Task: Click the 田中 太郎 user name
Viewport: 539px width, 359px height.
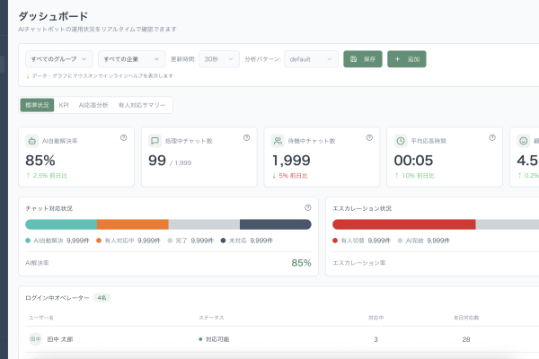Action: (x=60, y=339)
